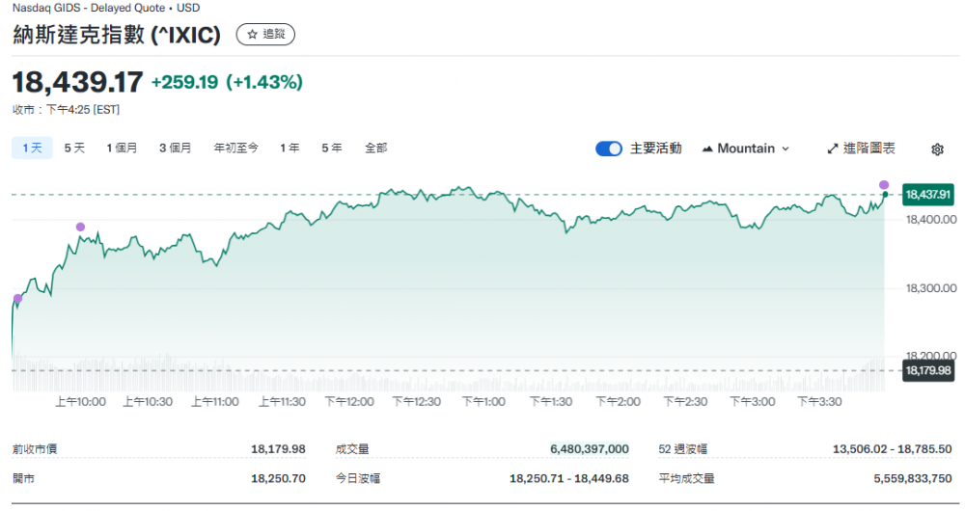This screenshot has width=965, height=511.
Task: Open chart settings gear icon
Action: coord(937,149)
